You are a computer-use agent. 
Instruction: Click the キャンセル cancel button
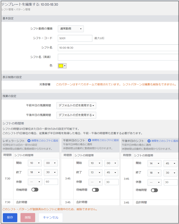(x=50, y=217)
